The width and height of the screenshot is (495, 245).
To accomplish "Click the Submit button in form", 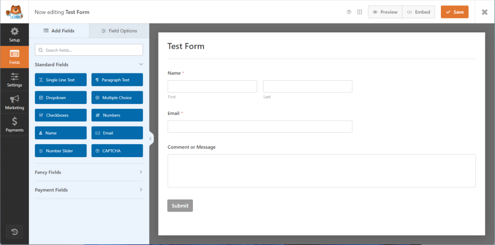I will coord(180,205).
